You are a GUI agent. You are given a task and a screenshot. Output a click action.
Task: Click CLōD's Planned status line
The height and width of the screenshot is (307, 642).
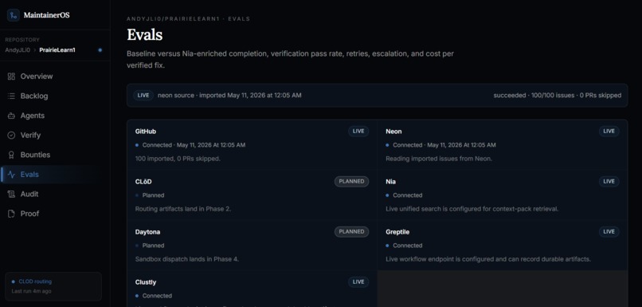point(150,195)
